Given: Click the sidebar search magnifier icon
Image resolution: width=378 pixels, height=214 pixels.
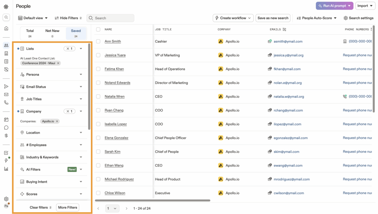Looking at the screenshot, I should [x=6, y=17].
